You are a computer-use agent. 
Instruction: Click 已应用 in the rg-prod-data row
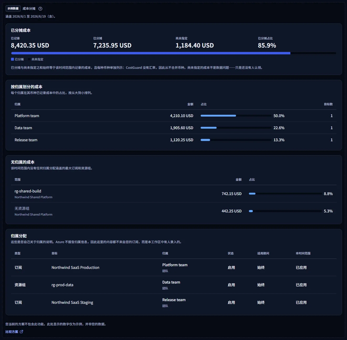[x=301, y=285]
